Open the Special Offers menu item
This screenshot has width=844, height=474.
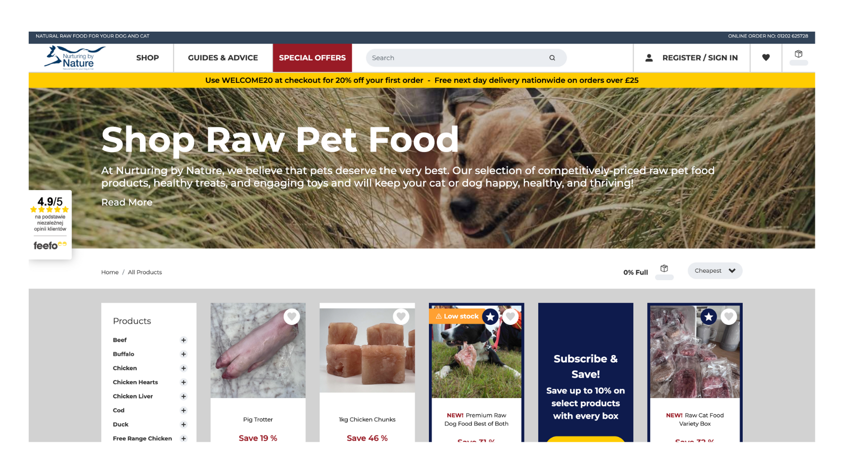[312, 58]
